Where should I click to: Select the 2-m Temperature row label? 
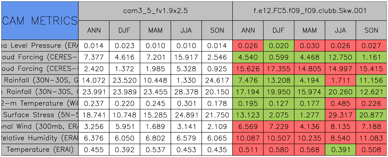[x=40, y=103]
